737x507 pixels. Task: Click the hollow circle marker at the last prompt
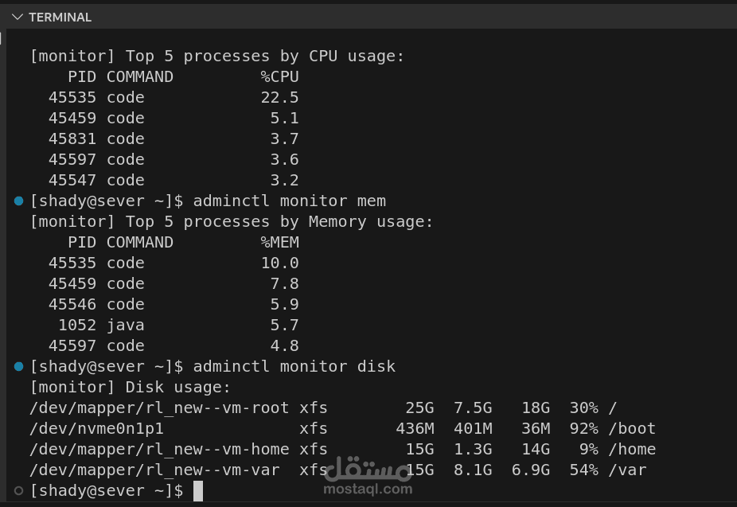pos(19,491)
